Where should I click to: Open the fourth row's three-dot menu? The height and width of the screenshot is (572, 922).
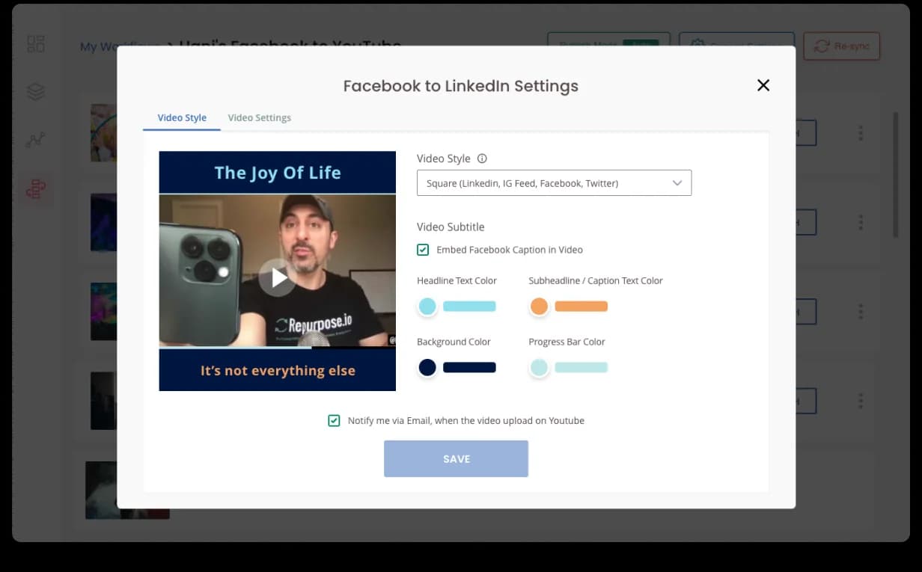861,400
